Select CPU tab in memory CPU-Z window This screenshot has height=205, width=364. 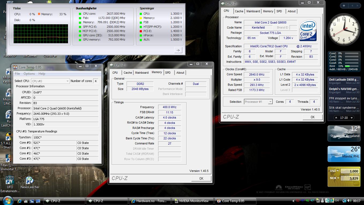115,73
